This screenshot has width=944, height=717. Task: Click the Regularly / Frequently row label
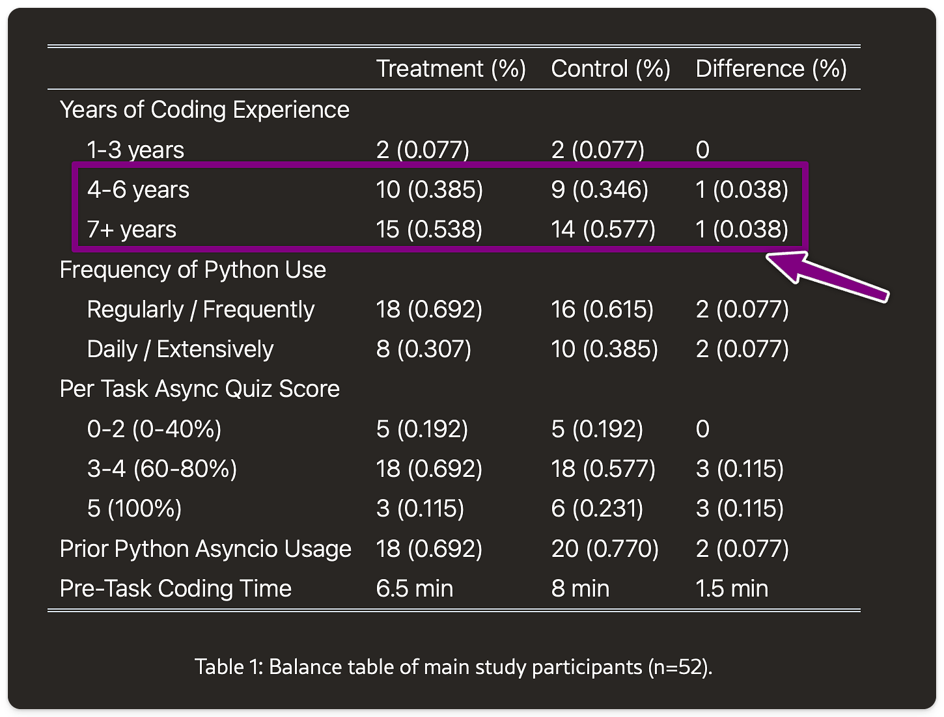(201, 309)
